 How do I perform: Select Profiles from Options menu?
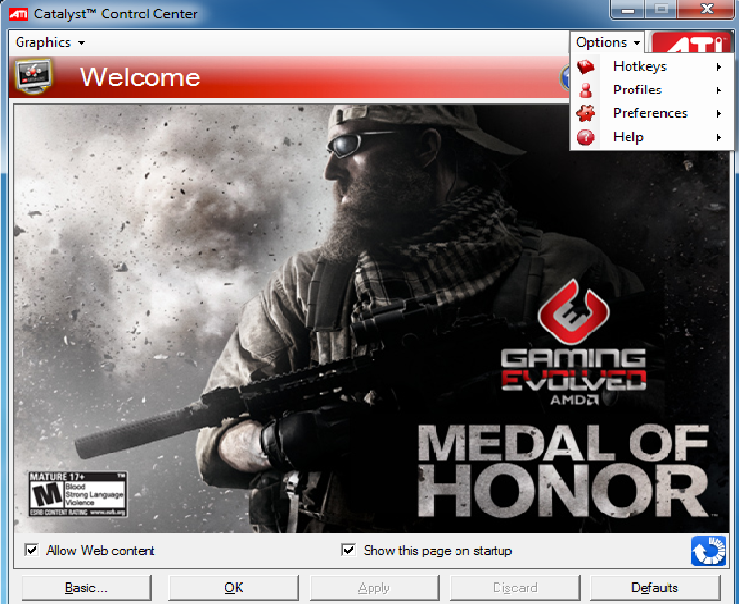[652, 91]
